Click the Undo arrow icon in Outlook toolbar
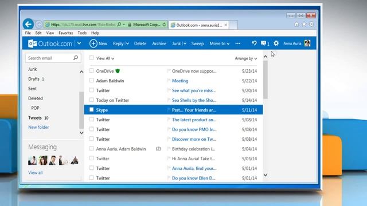Viewport: 367px width, 206px height. coord(254,43)
